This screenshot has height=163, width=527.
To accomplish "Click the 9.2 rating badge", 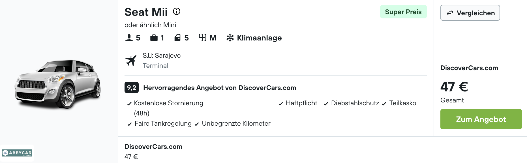I will pyautogui.click(x=131, y=88).
